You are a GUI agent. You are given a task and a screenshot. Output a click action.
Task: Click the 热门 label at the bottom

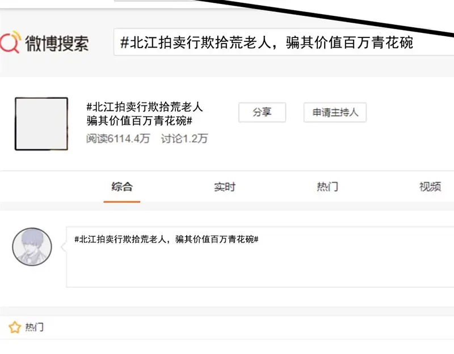point(35,327)
